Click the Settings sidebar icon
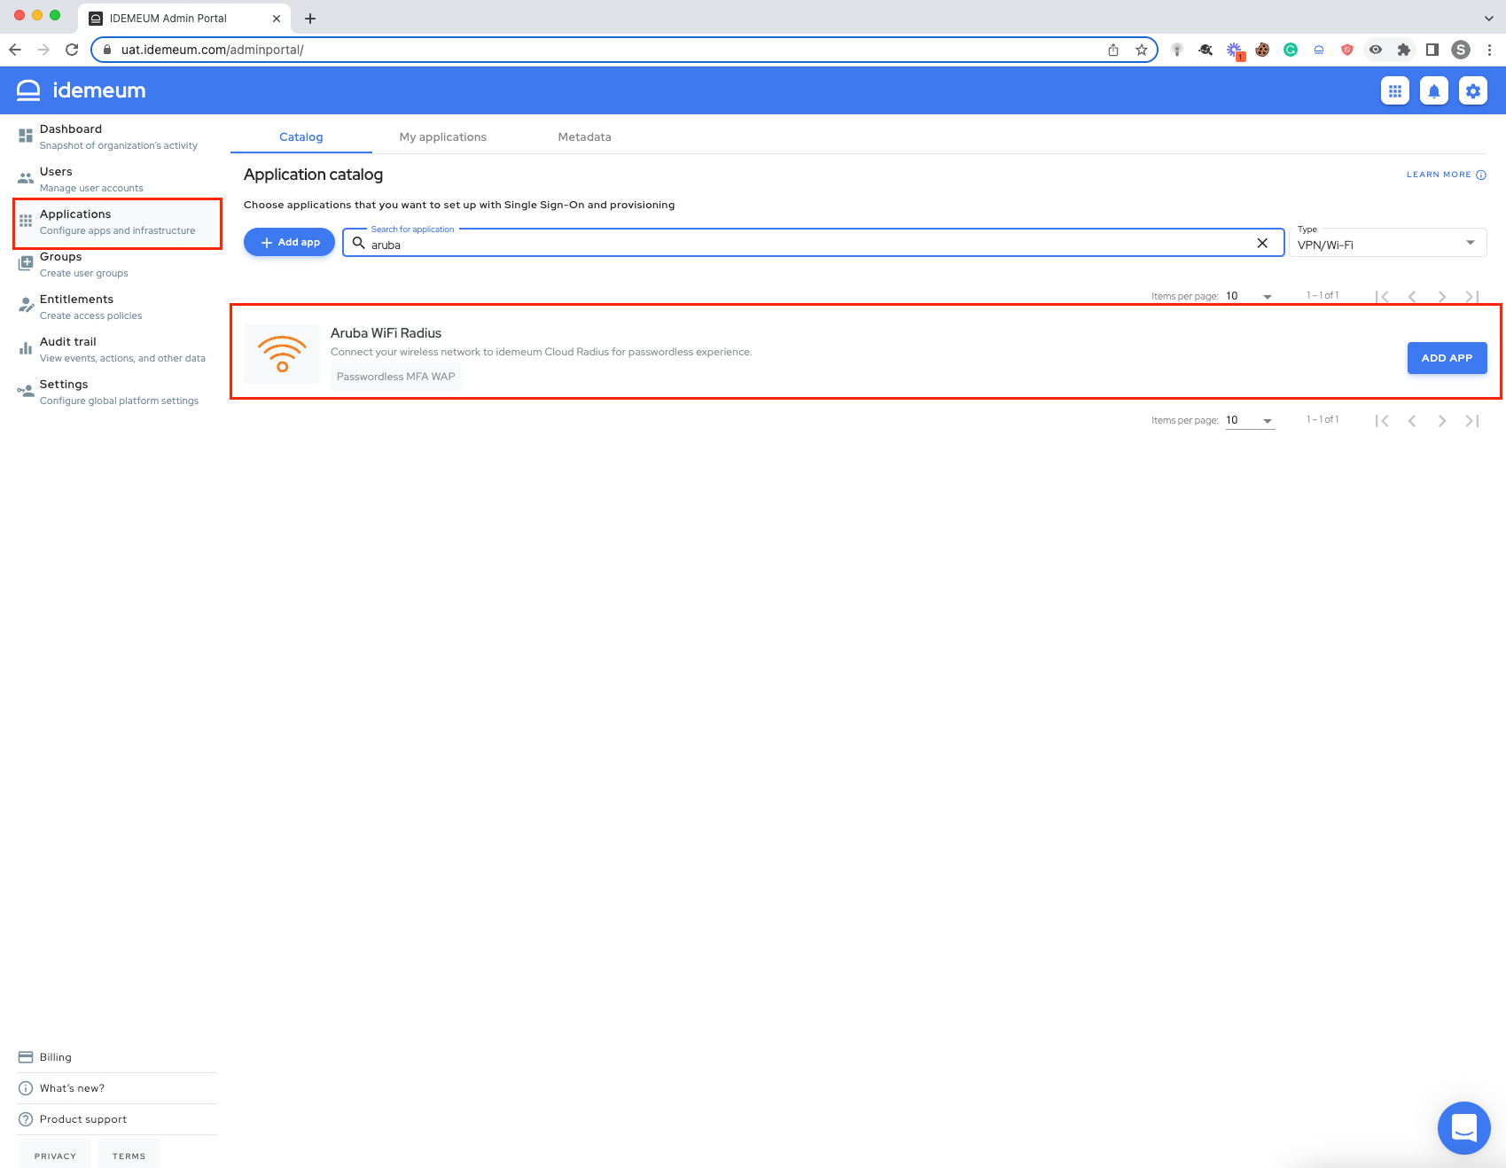This screenshot has height=1168, width=1506. click(x=26, y=391)
